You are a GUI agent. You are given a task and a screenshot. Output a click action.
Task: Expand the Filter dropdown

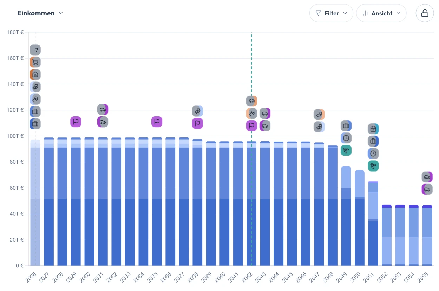pyautogui.click(x=331, y=13)
